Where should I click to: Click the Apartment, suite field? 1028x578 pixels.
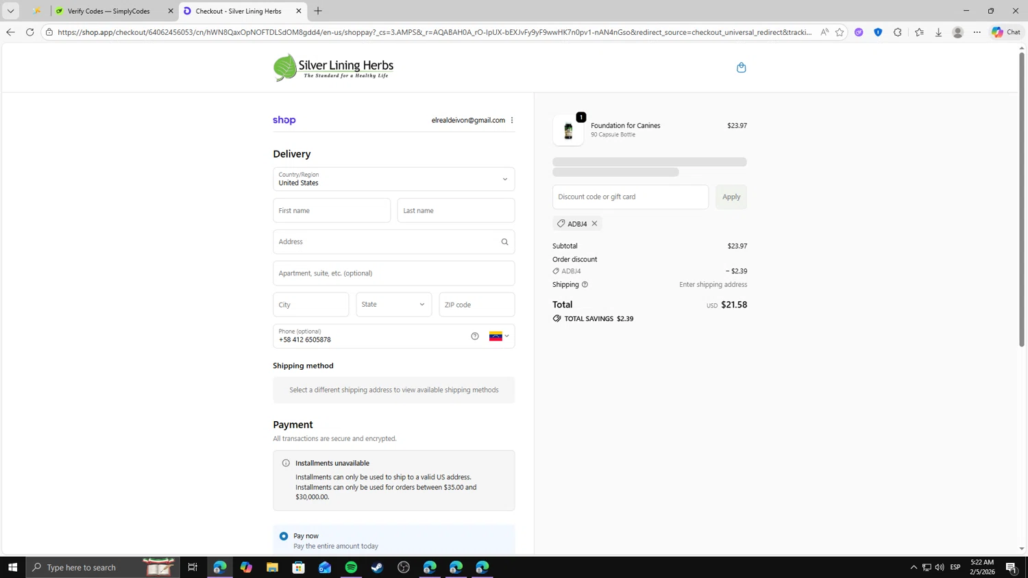(x=393, y=273)
